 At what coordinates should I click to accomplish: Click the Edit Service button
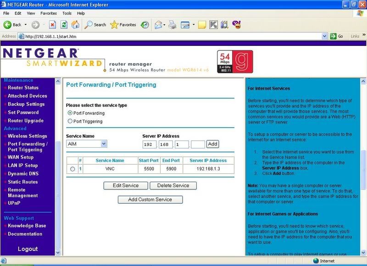(126, 186)
